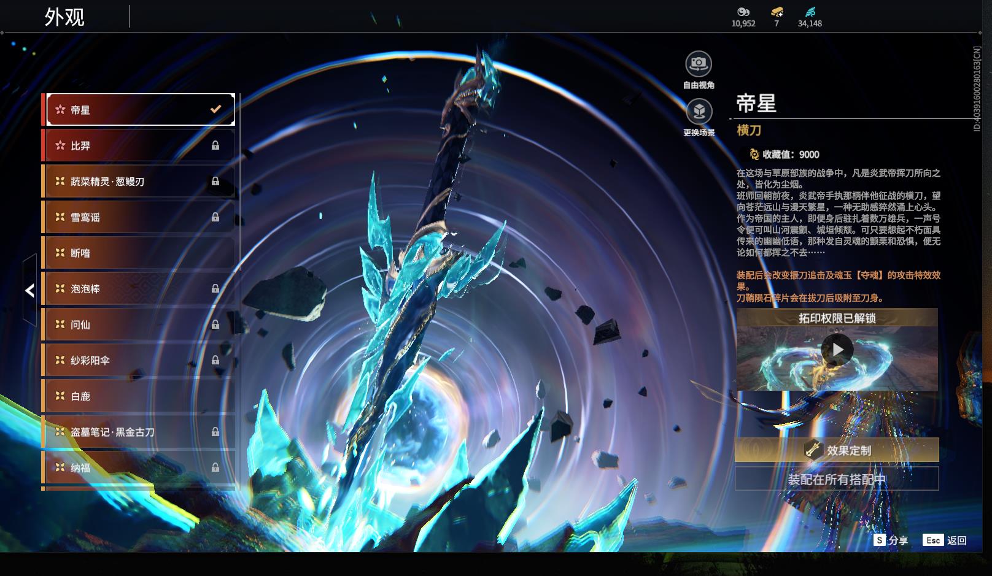Click the teal feather currency icon
The image size is (992, 576).
[810, 12]
